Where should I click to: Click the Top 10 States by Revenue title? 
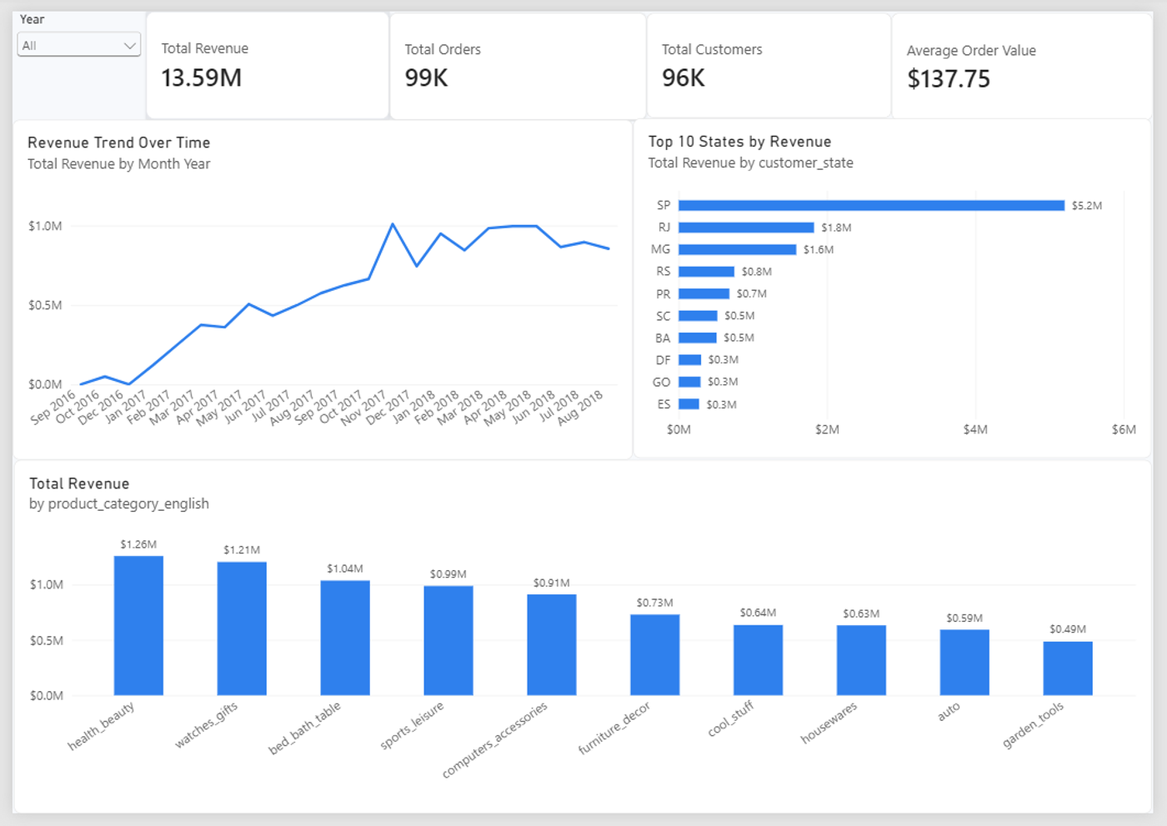[x=739, y=142]
